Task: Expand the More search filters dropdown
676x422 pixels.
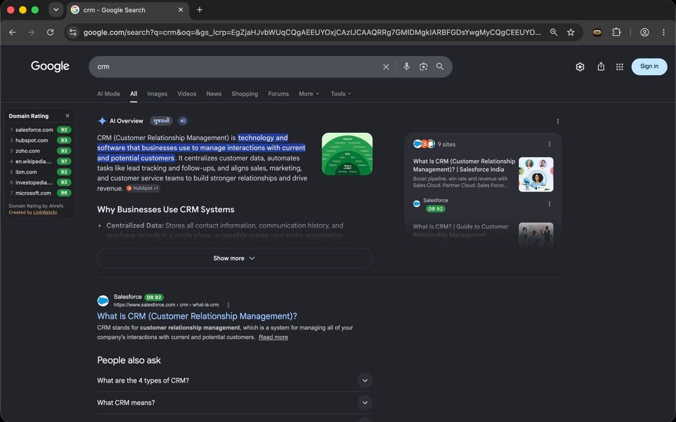Action: pyautogui.click(x=309, y=94)
